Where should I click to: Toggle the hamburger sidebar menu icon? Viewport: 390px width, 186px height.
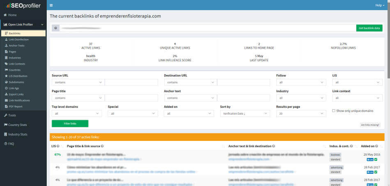click(51, 5)
